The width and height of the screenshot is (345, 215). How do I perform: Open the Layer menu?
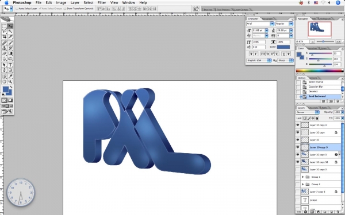click(75, 3)
